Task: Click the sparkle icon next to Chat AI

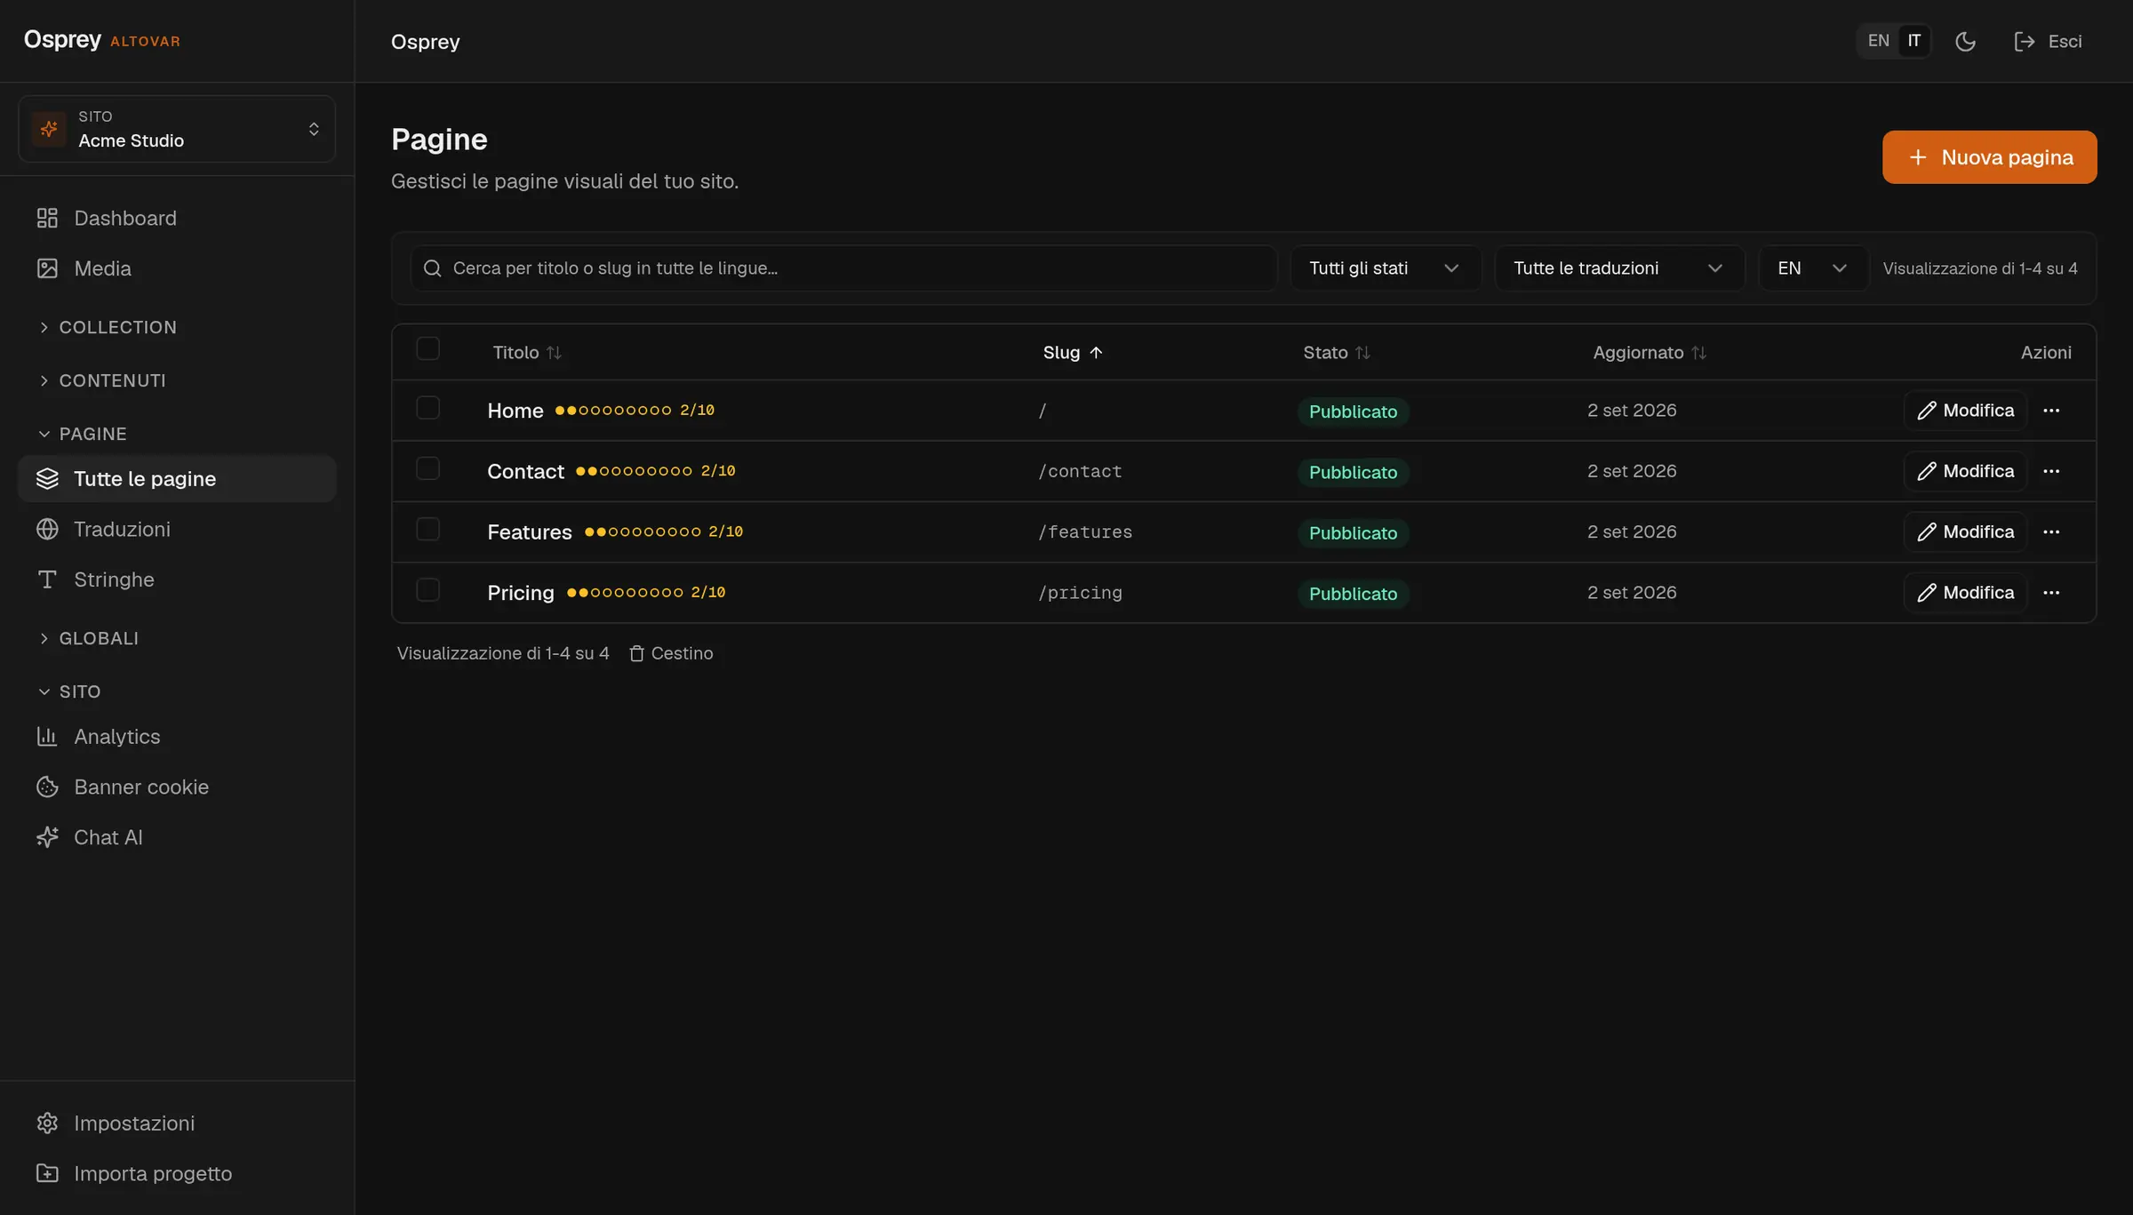Action: (x=47, y=837)
